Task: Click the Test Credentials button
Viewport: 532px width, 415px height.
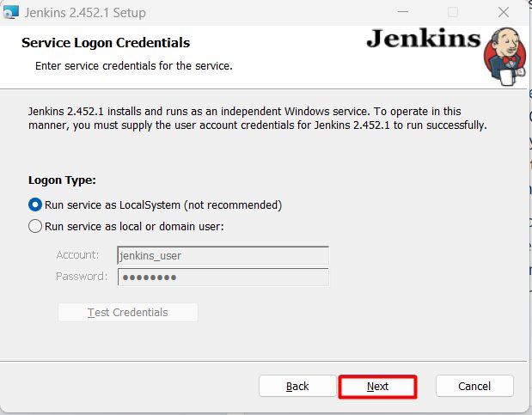Action: pos(128,312)
